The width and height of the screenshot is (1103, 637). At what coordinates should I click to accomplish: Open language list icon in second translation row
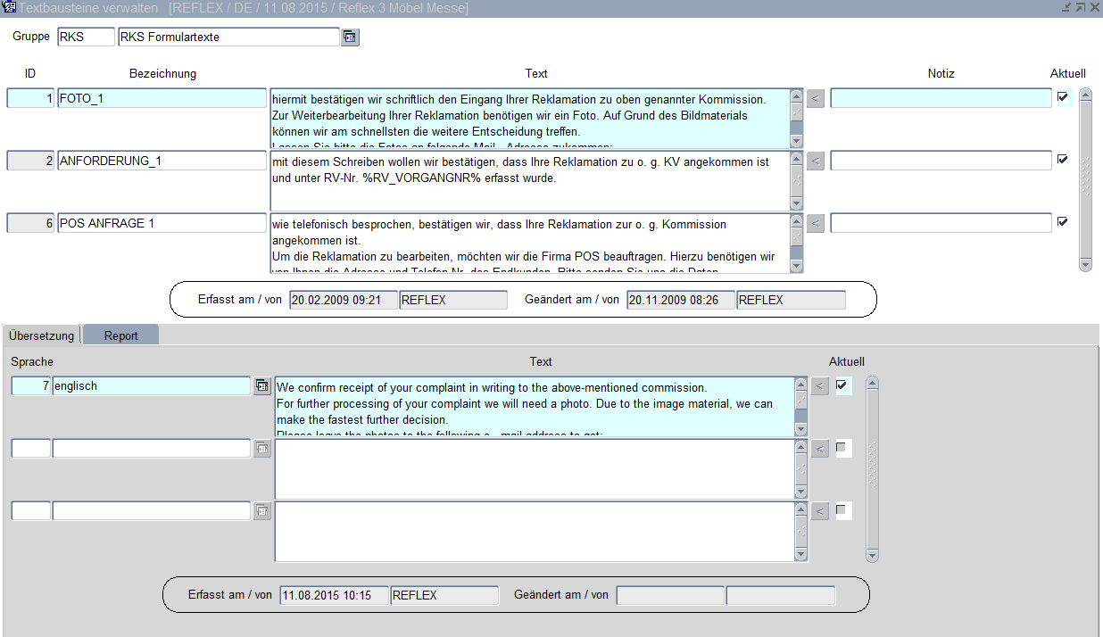262,448
